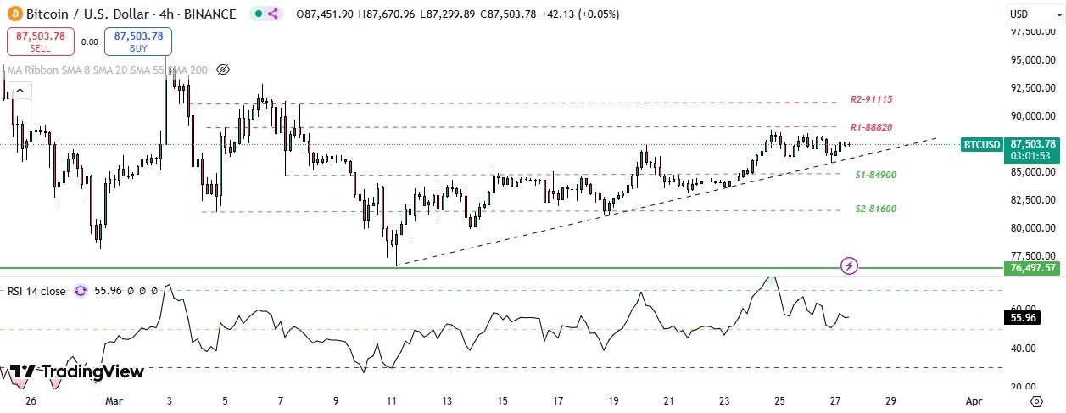Viewport: 1066px width, 413px height.
Task: Click the green market status dot
Action: [257, 14]
